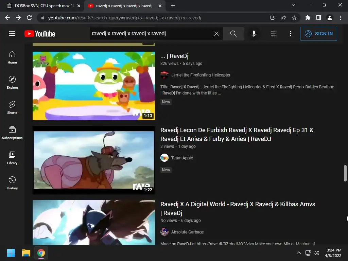
Task: Run the search with the magnifier button
Action: [x=233, y=34]
